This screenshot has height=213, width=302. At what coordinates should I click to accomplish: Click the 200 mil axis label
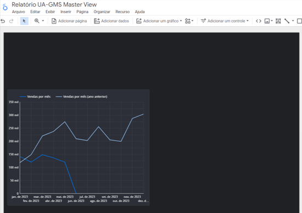(x=14, y=141)
